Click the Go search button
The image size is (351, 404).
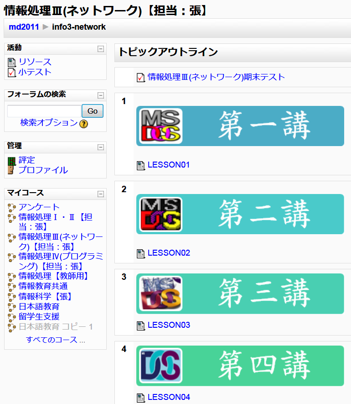pos(93,111)
